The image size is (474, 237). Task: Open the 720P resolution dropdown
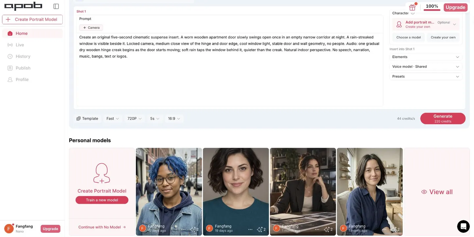tap(134, 119)
